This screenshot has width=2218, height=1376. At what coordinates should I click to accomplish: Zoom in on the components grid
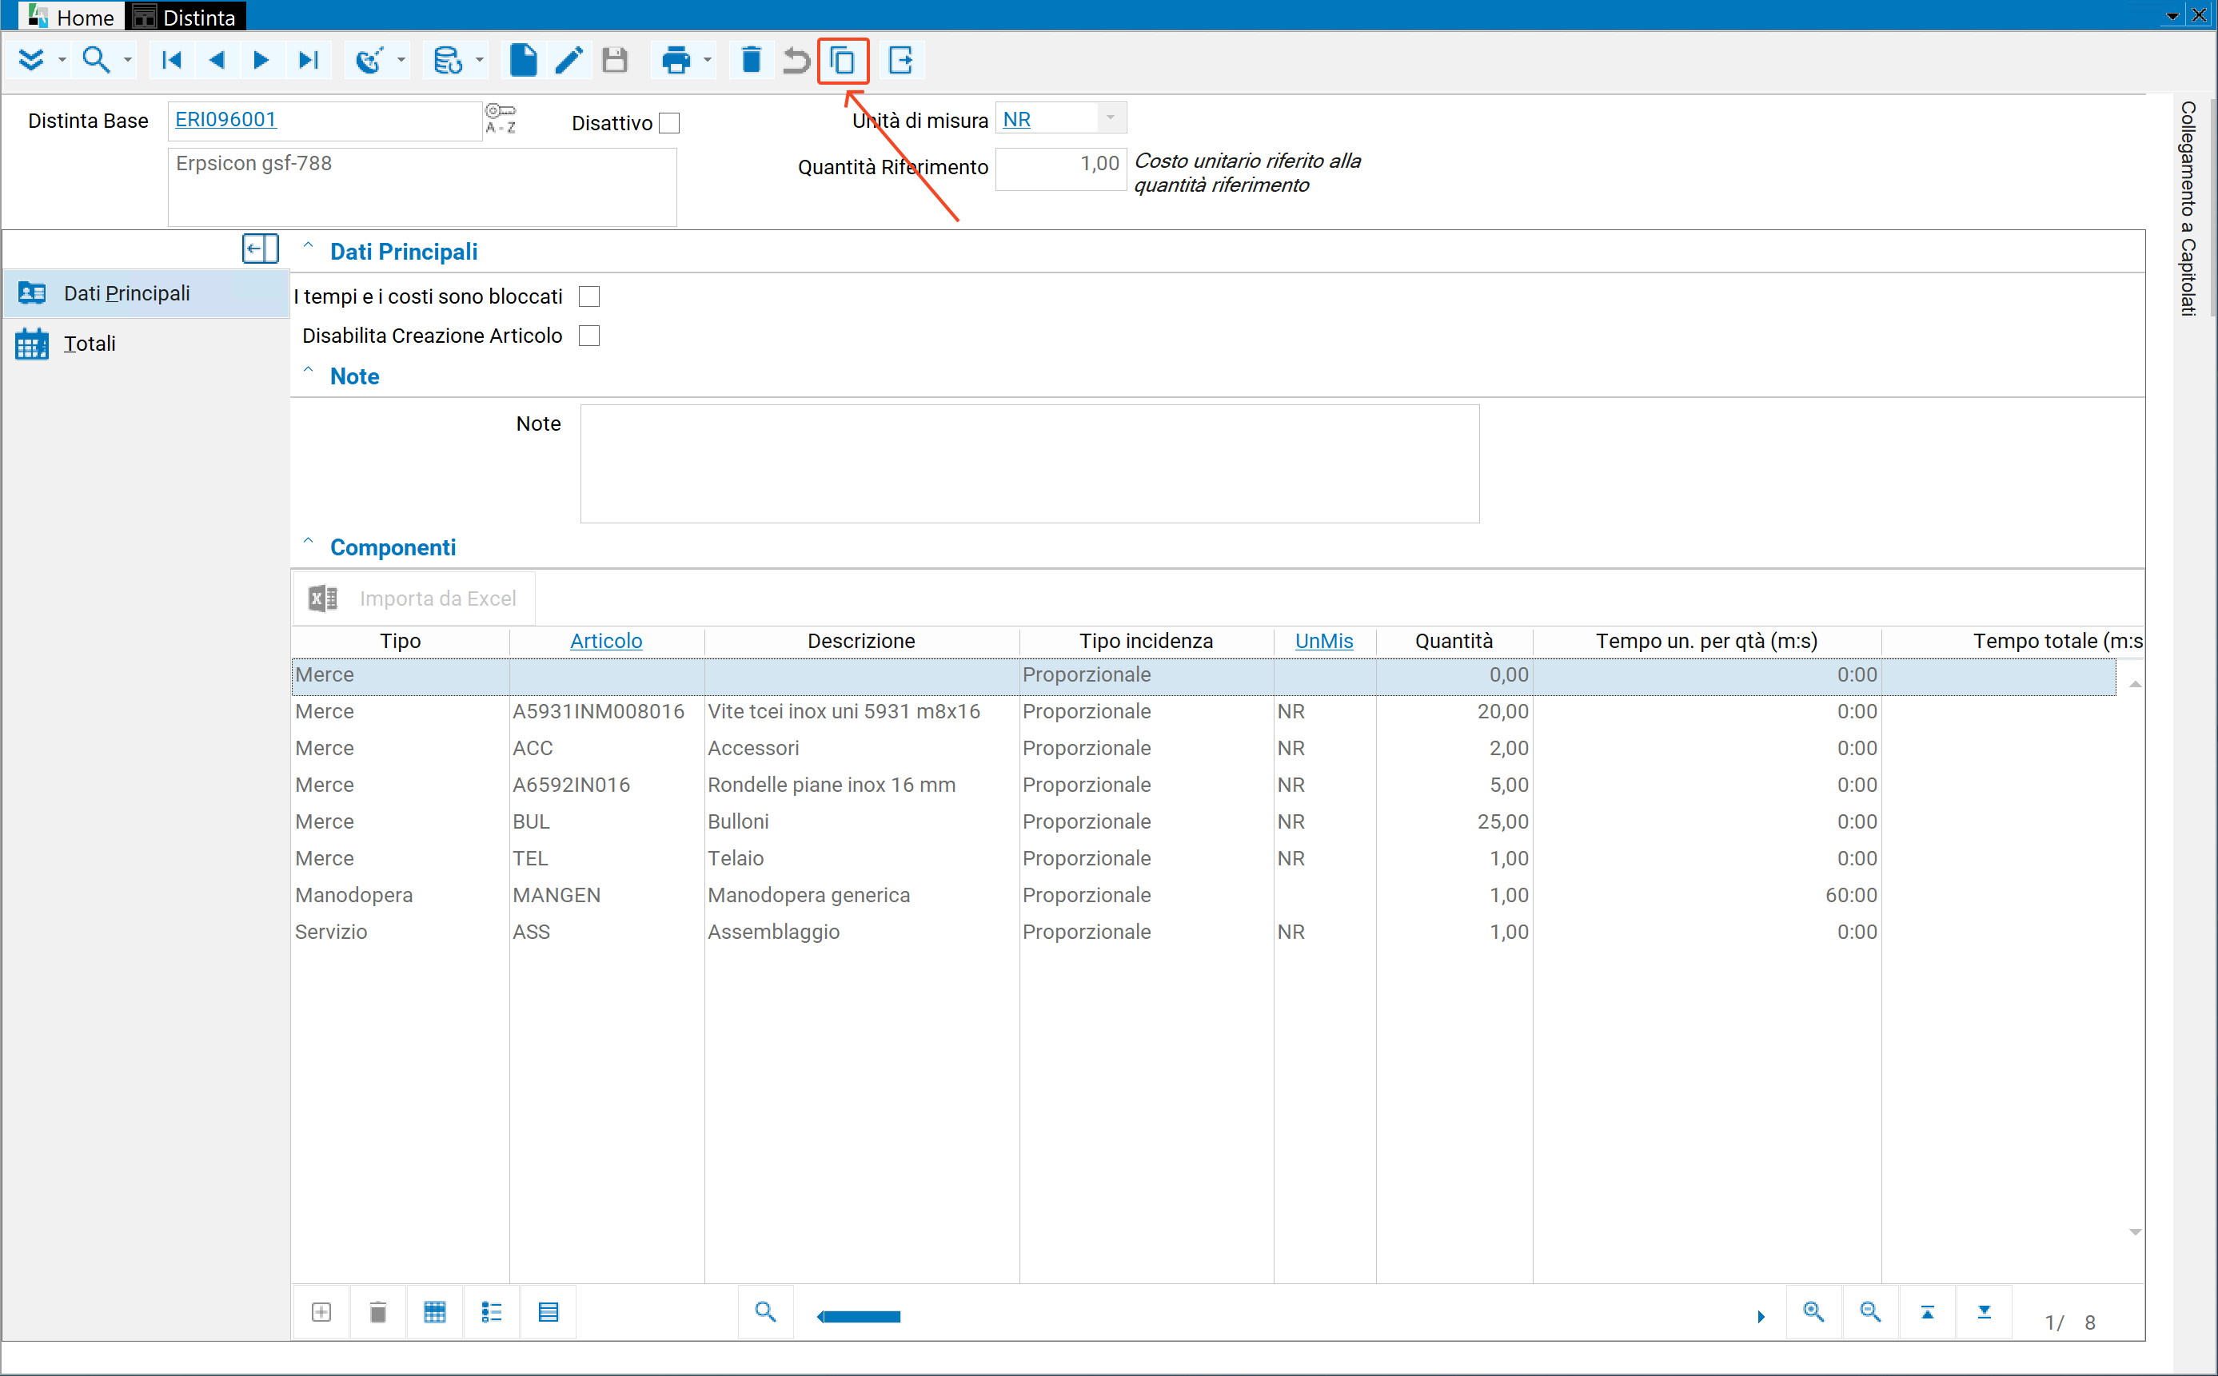click(1813, 1311)
